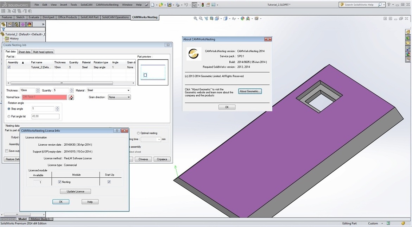Click the Thickness input field
The height and width of the screenshot is (227, 412).
pyautogui.click(x=27, y=90)
